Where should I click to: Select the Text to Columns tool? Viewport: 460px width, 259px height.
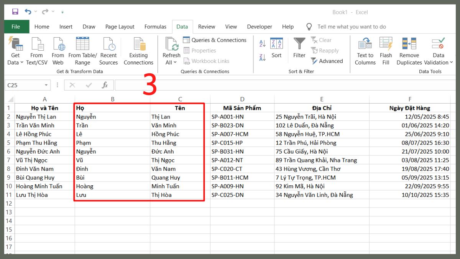pyautogui.click(x=365, y=50)
